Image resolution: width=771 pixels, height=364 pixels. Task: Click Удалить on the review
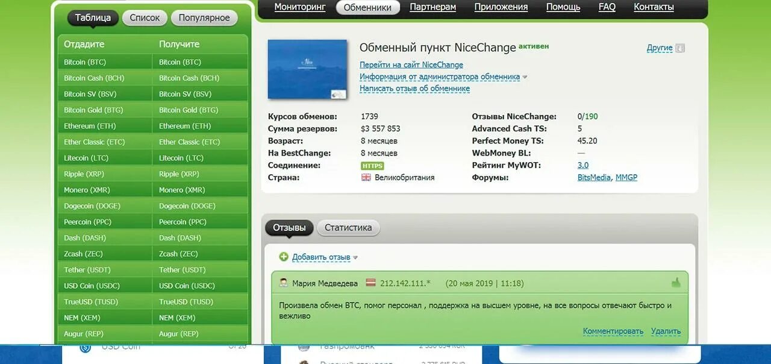666,331
